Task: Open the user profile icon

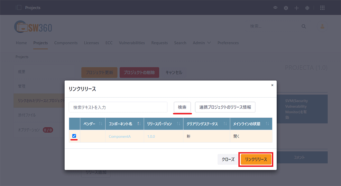Action: [322, 27]
